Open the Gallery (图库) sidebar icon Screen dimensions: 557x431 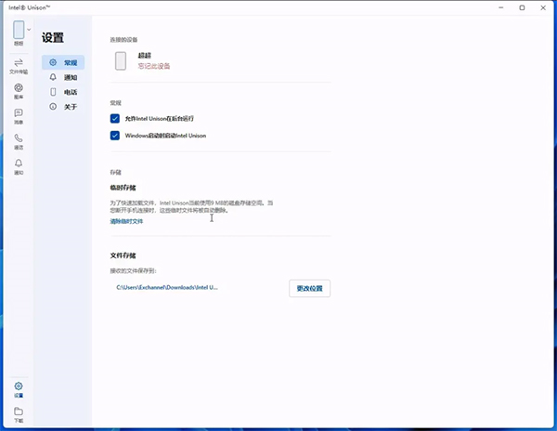(19, 90)
